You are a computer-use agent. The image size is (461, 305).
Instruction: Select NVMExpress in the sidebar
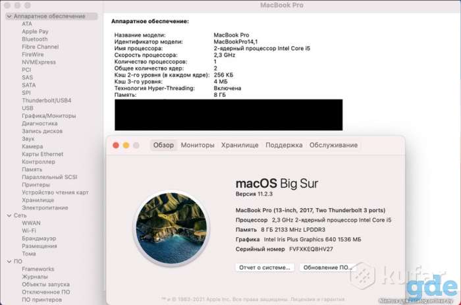pyautogui.click(x=38, y=63)
